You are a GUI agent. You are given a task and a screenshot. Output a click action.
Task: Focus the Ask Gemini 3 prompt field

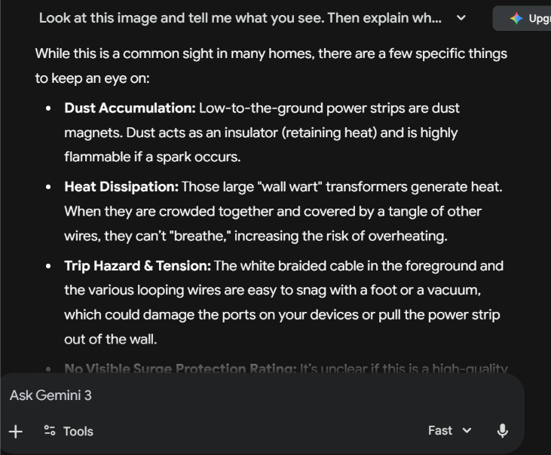[226, 395]
